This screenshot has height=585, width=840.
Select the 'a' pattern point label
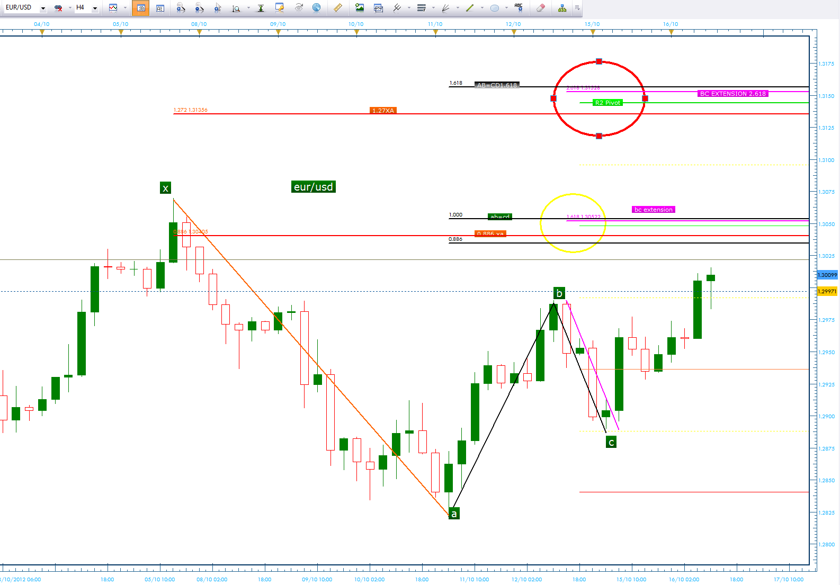point(454,513)
